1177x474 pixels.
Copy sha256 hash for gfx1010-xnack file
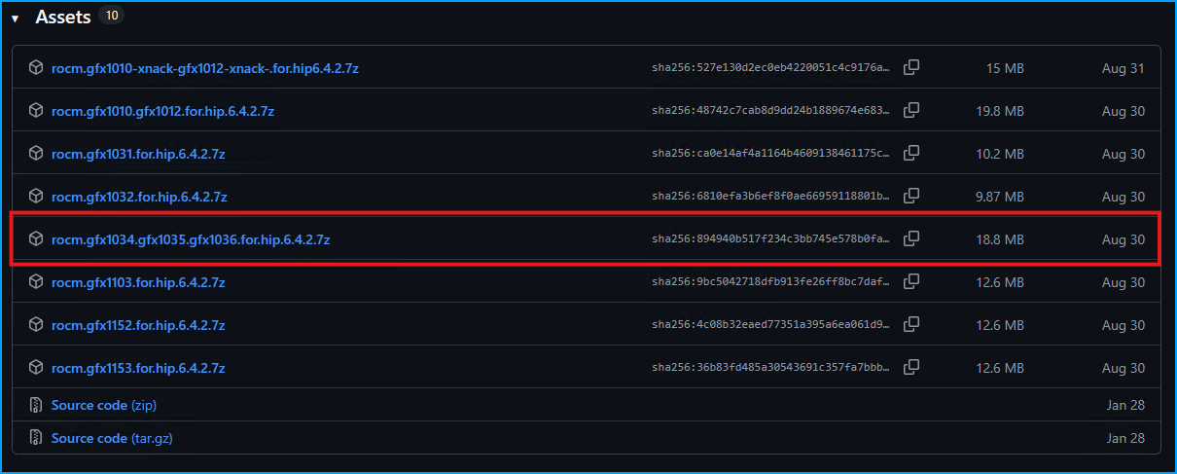911,68
